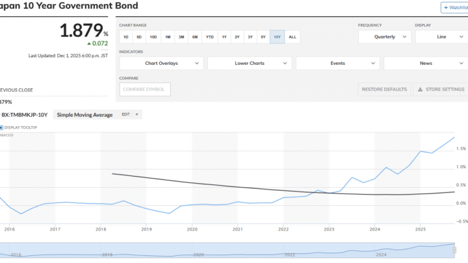Open the Display Line dropdown
The width and height of the screenshot is (468, 263).
pos(441,37)
